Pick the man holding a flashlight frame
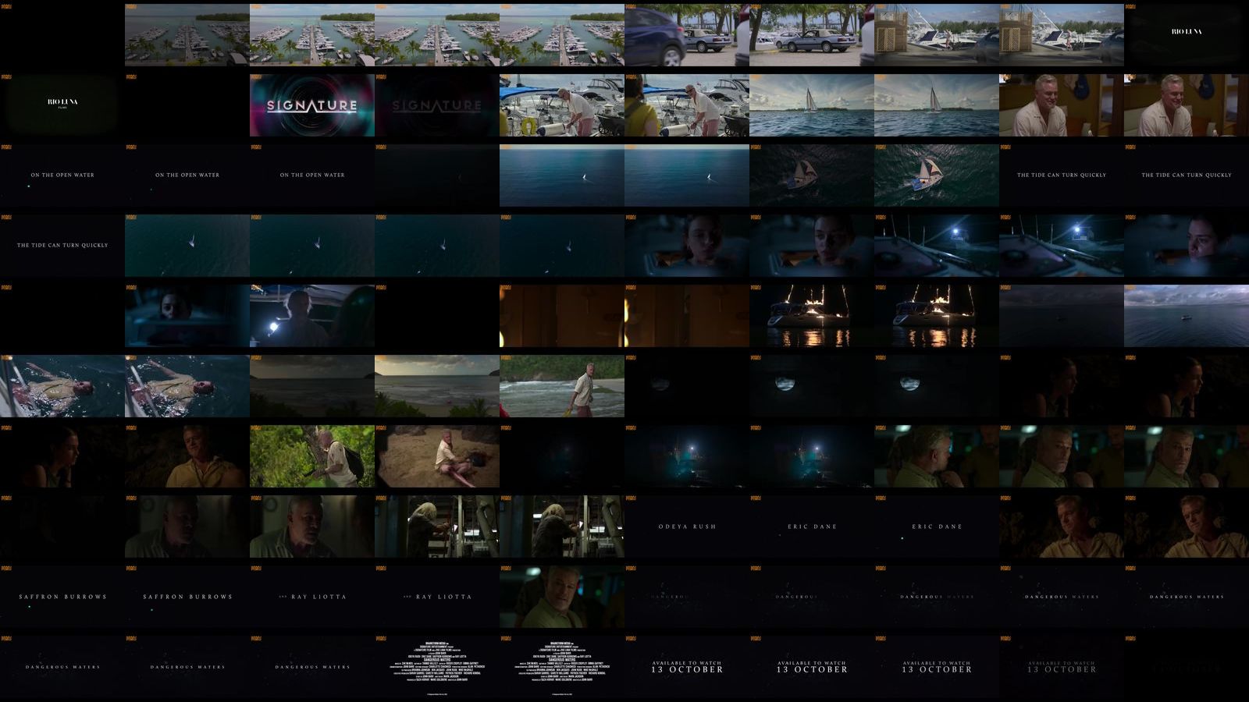1249x702 pixels. point(312,316)
